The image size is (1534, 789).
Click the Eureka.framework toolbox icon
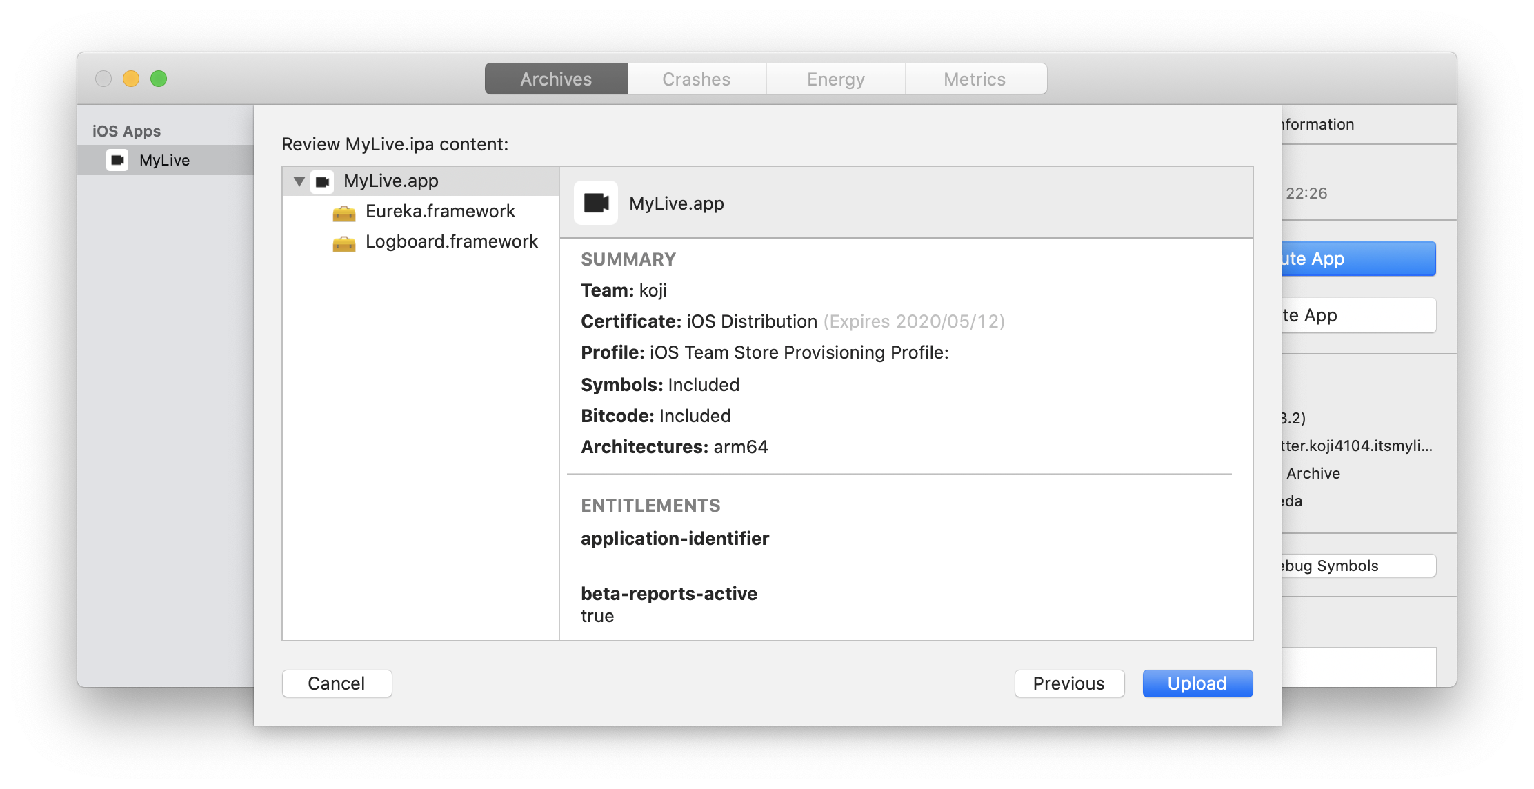tap(344, 212)
